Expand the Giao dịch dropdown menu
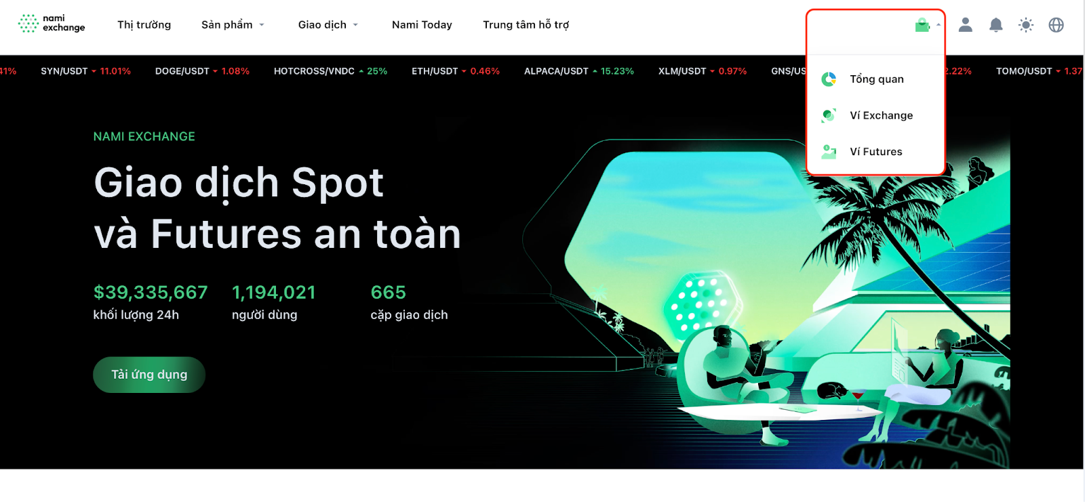The width and height of the screenshot is (1085, 502). point(328,24)
